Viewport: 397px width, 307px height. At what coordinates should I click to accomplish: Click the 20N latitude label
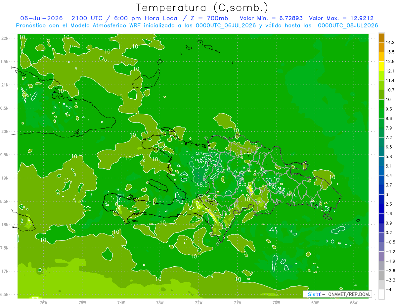5,132
